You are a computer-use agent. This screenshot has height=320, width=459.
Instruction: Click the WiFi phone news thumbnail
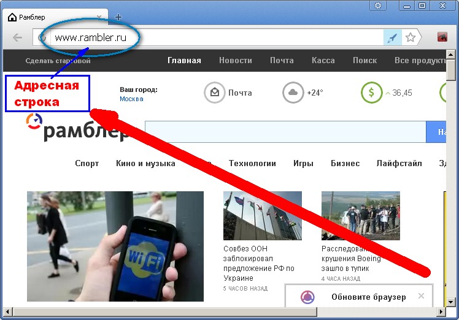coord(115,246)
